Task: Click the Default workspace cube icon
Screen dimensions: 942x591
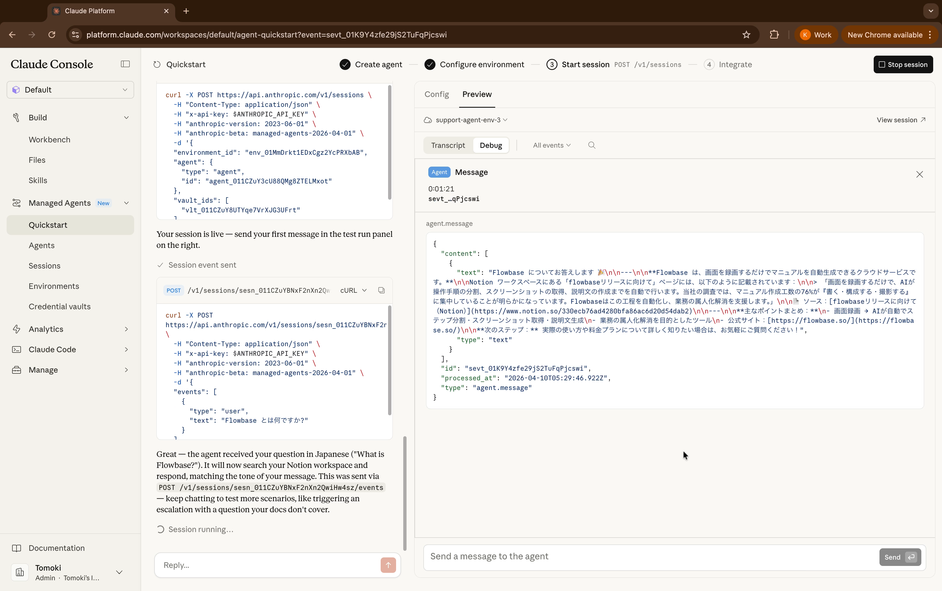Action: (x=16, y=90)
